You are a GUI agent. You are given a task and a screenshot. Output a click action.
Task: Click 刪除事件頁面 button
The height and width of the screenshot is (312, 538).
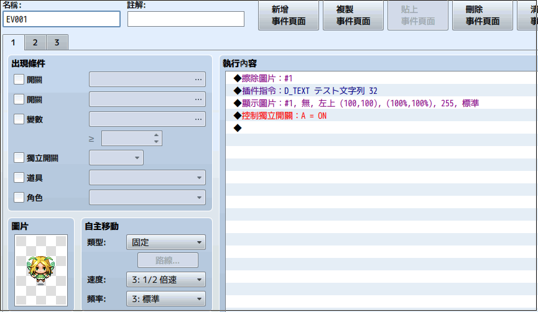(x=483, y=16)
